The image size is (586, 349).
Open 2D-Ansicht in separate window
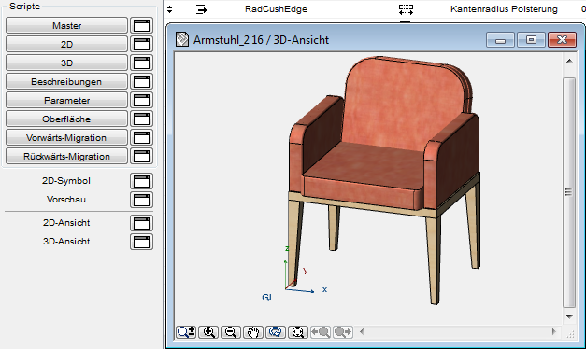[142, 223]
